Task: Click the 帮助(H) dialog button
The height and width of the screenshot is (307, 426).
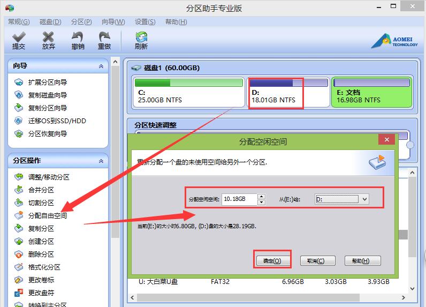Action: click(362, 261)
